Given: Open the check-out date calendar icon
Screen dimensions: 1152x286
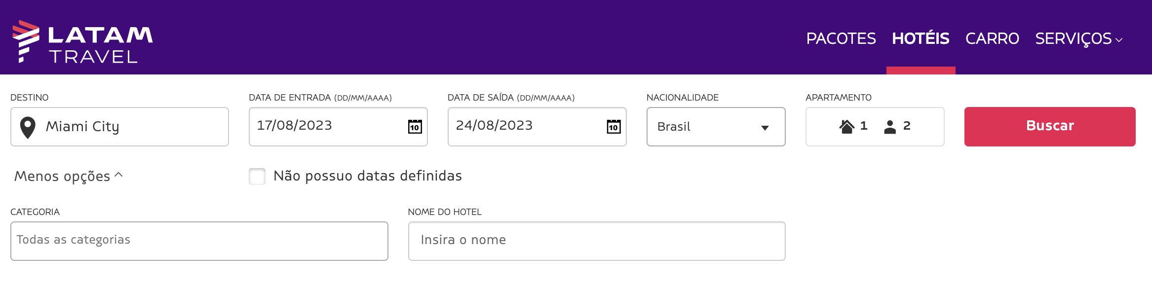Looking at the screenshot, I should click(x=614, y=127).
